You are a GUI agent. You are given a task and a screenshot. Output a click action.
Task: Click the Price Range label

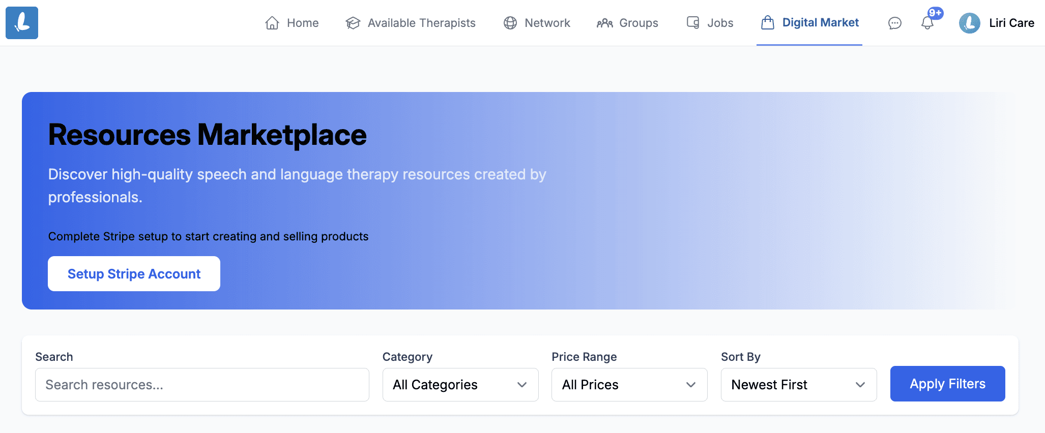[x=584, y=357]
